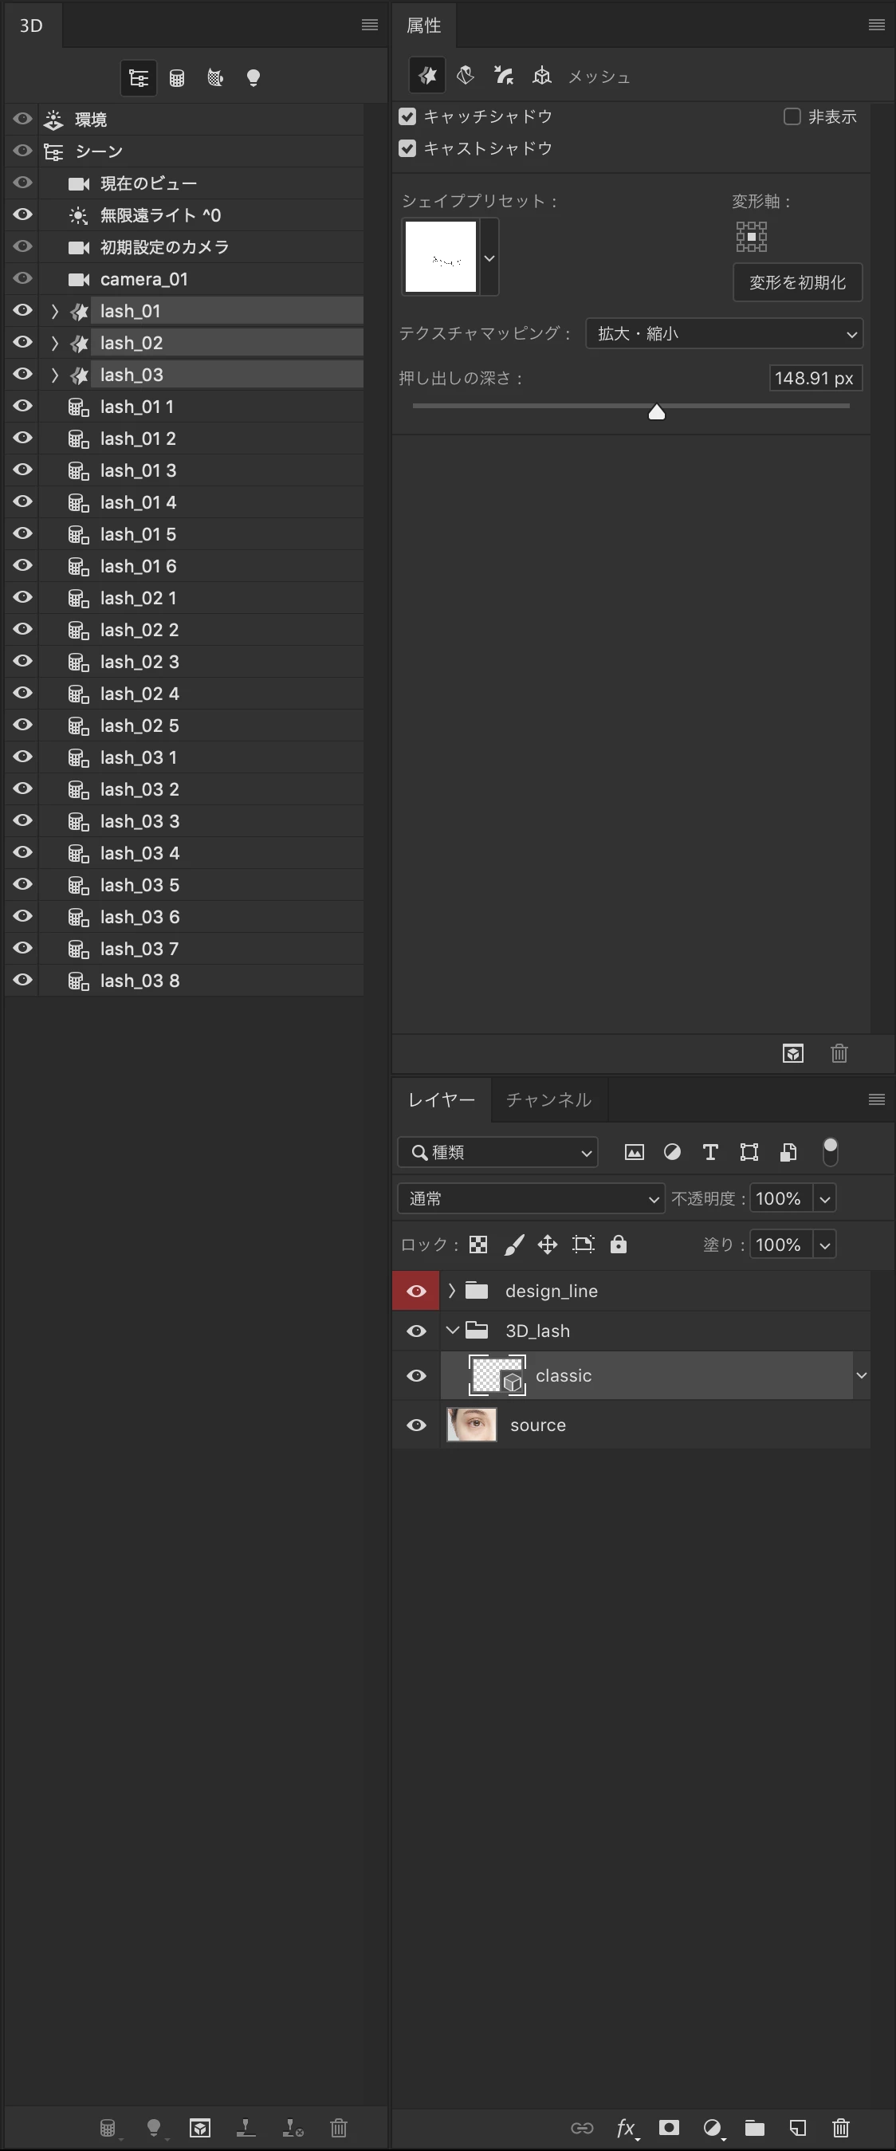
Task: Select the 変形軸 deformation axis grid
Action: click(752, 236)
